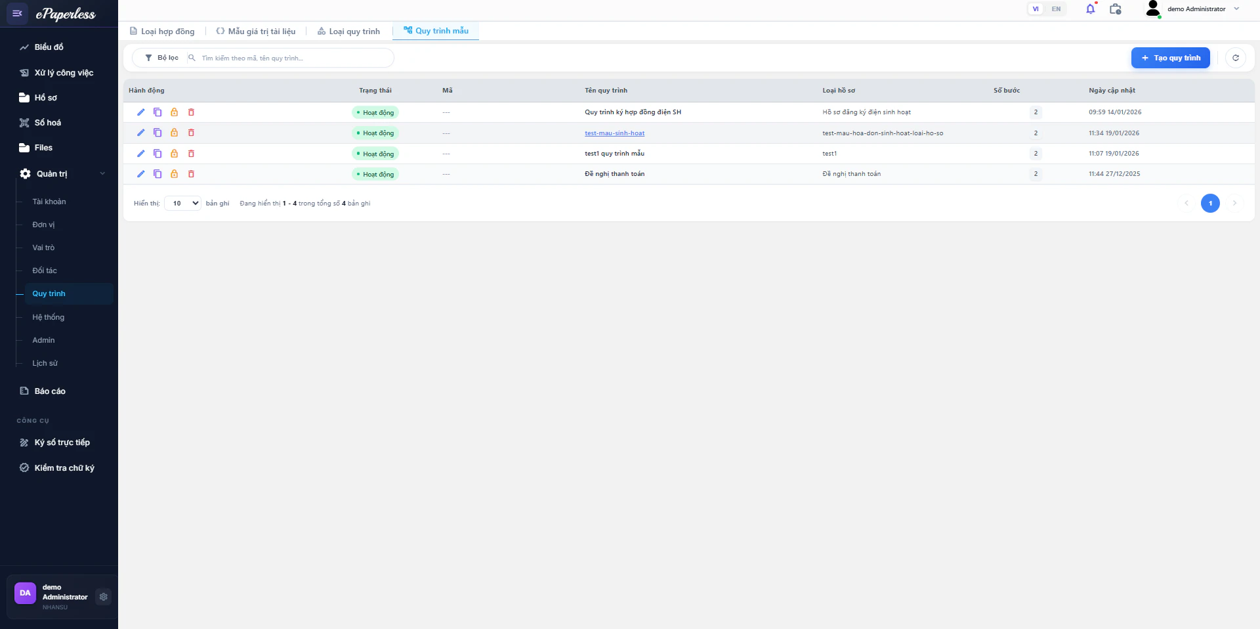Click the Quy trình ký hợp đồng điện SH name
The height and width of the screenshot is (629, 1260).
pos(633,112)
